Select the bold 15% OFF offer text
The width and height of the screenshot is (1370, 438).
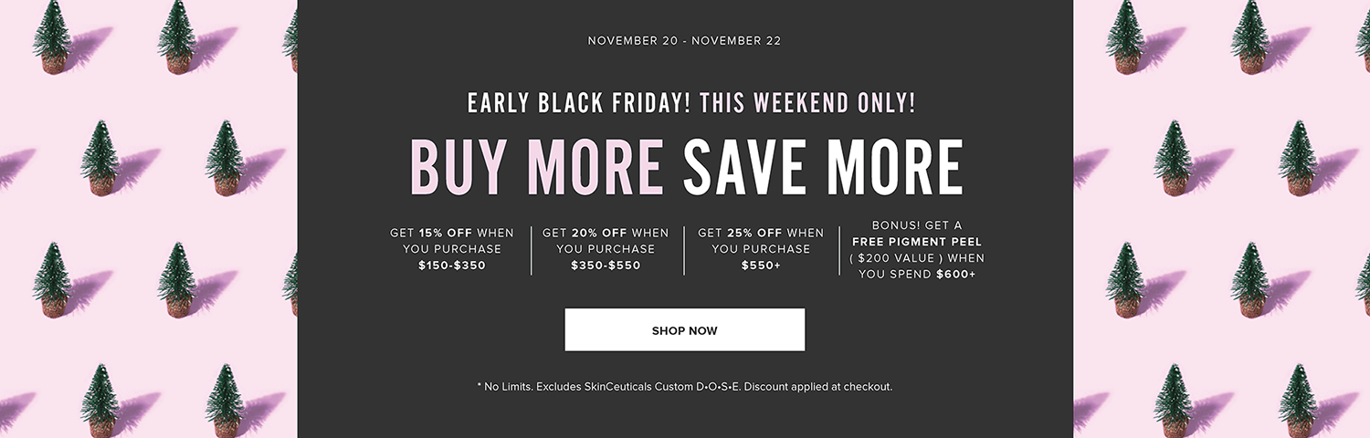[x=446, y=233]
